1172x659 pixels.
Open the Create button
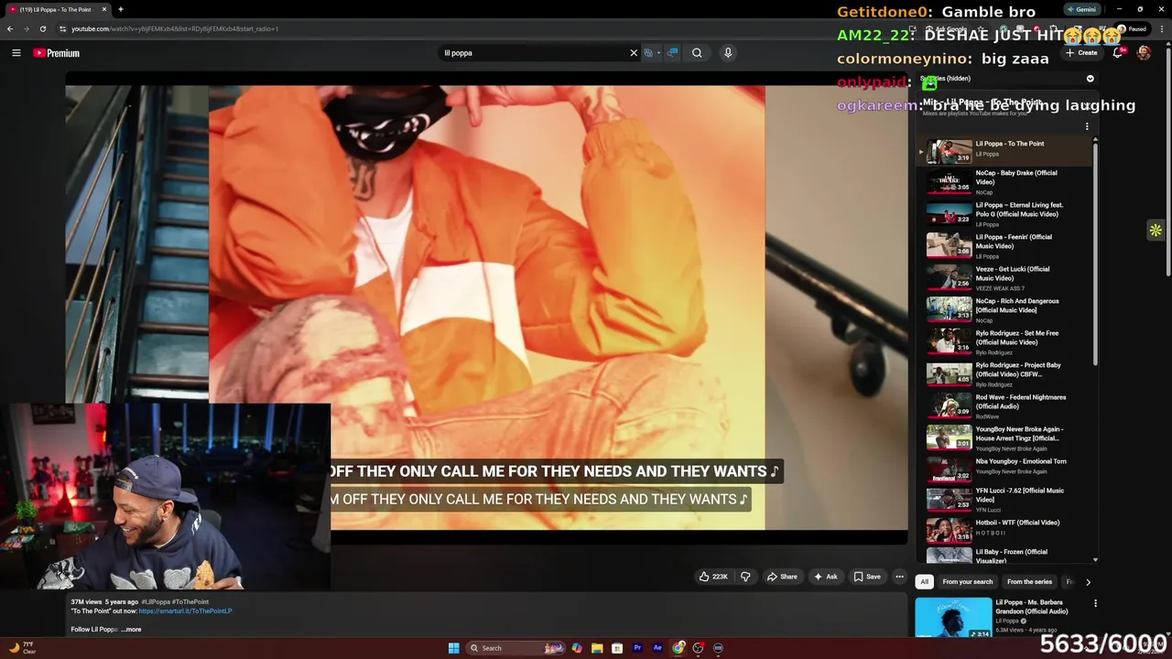pyautogui.click(x=1081, y=53)
